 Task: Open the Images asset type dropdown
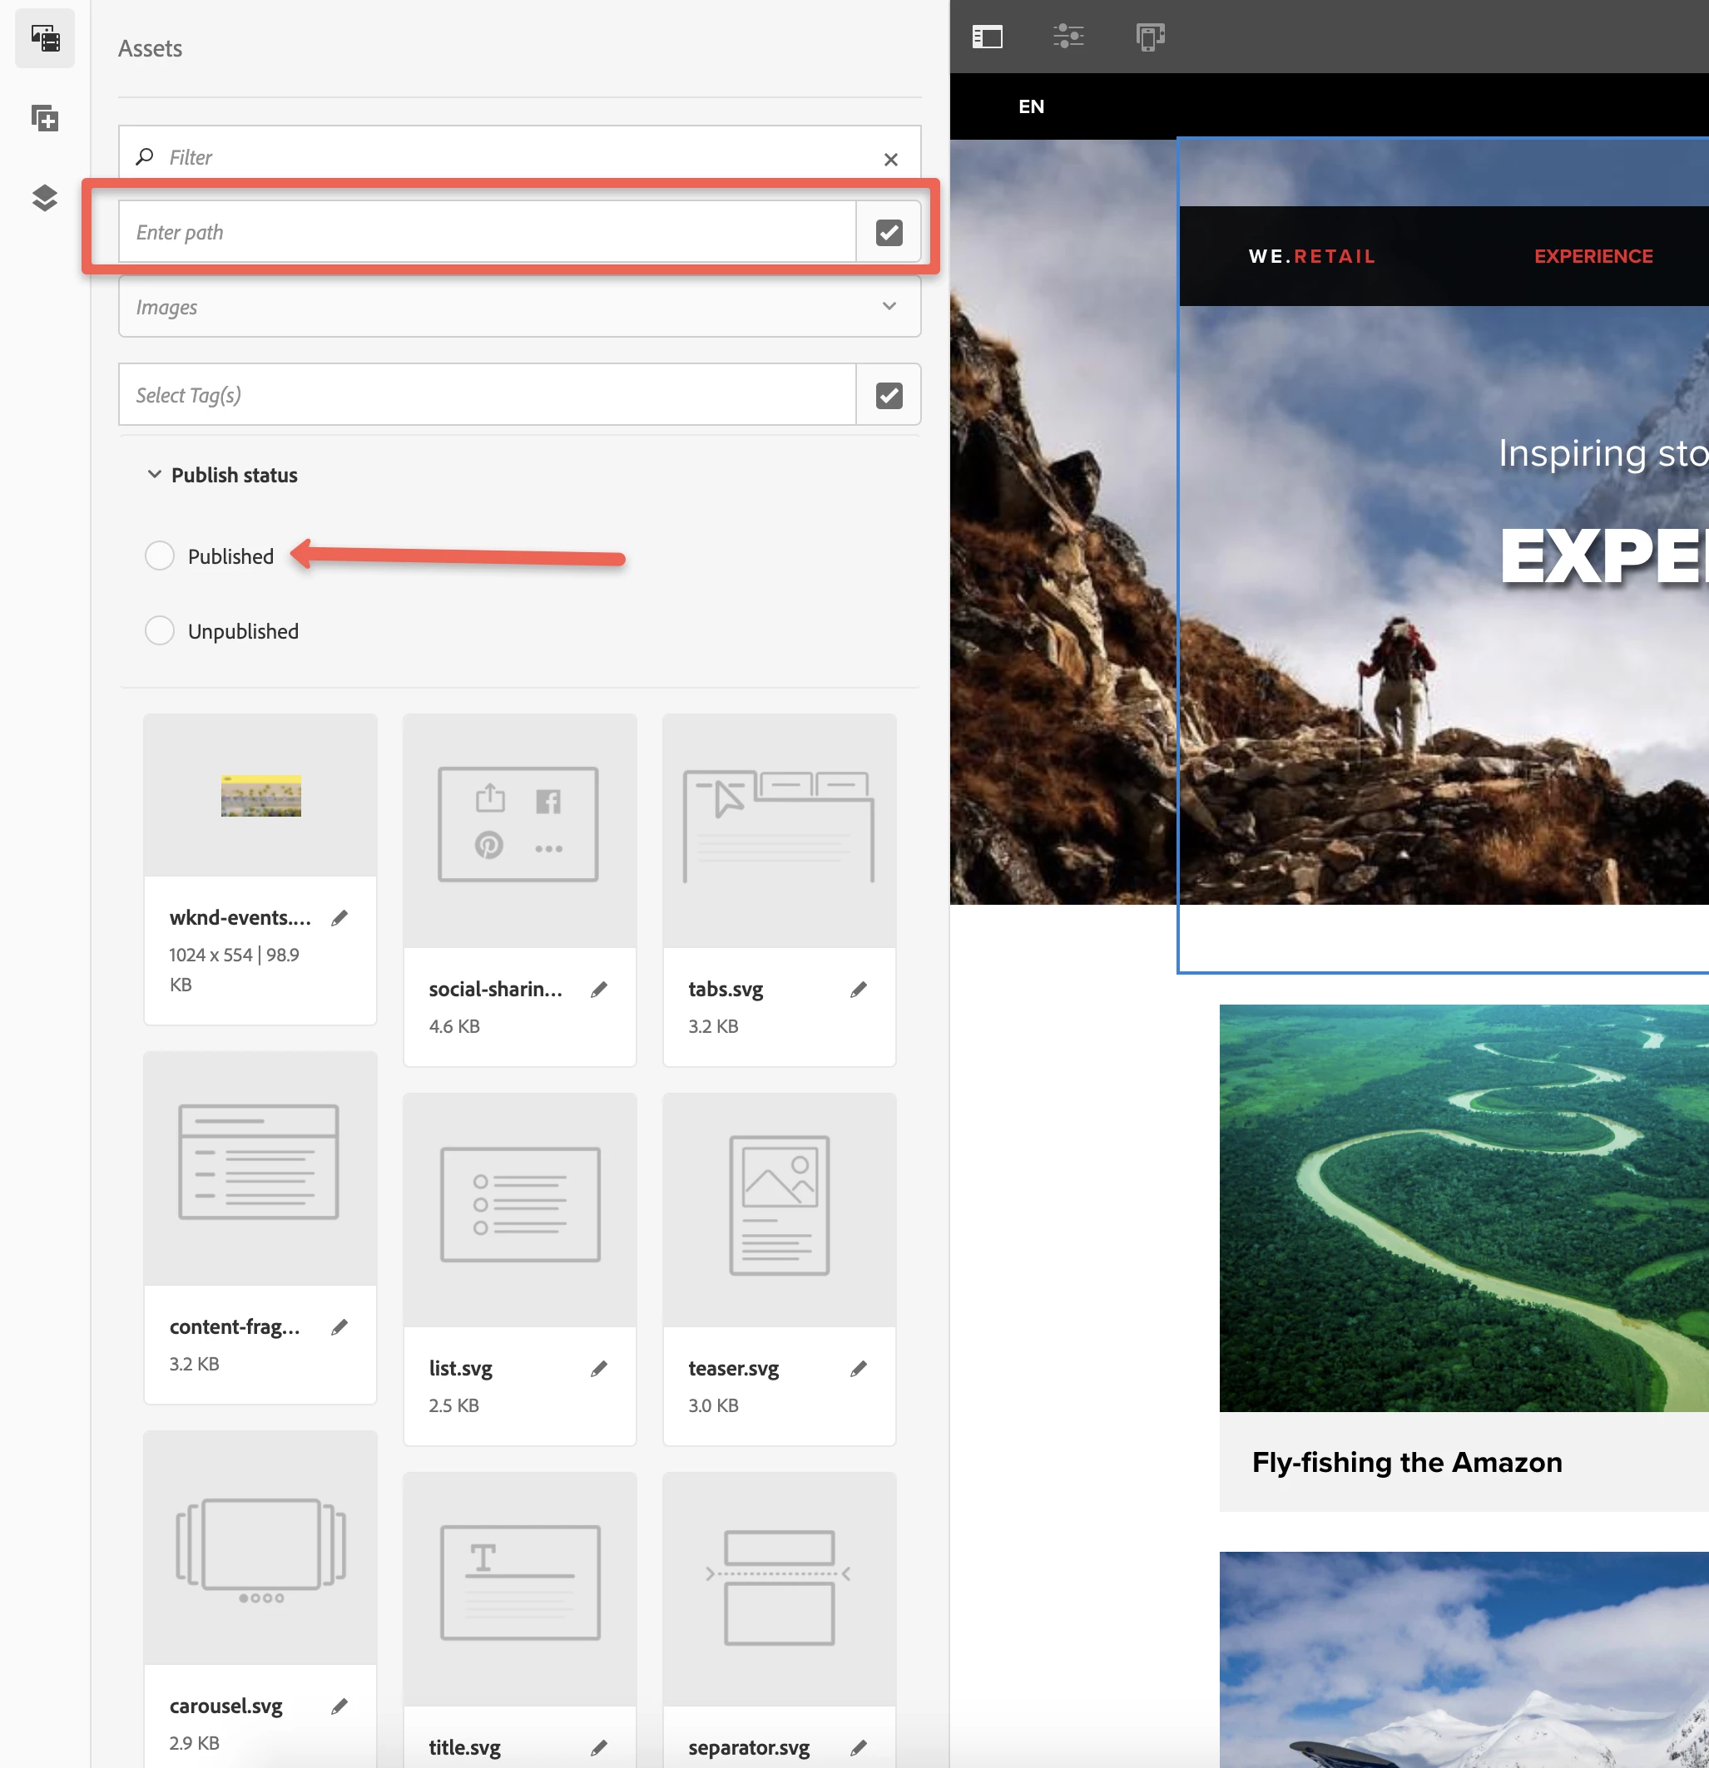pos(519,307)
